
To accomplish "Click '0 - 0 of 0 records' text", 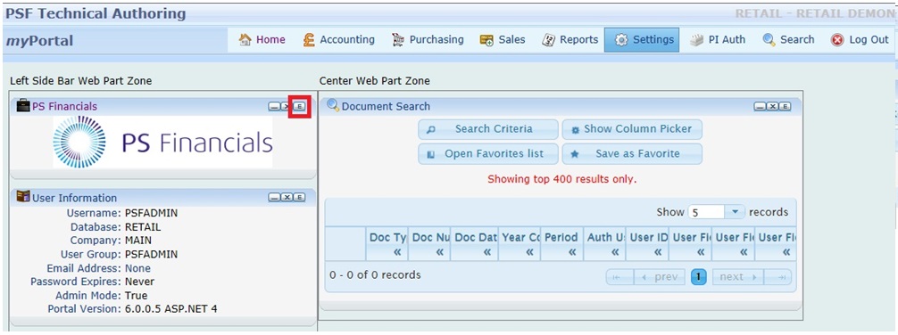I will pos(375,275).
